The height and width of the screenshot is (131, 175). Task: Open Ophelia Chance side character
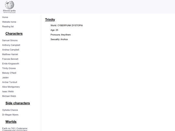click(x=10, y=110)
